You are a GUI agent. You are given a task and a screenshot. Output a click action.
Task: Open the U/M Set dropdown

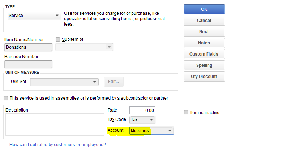click(x=95, y=82)
